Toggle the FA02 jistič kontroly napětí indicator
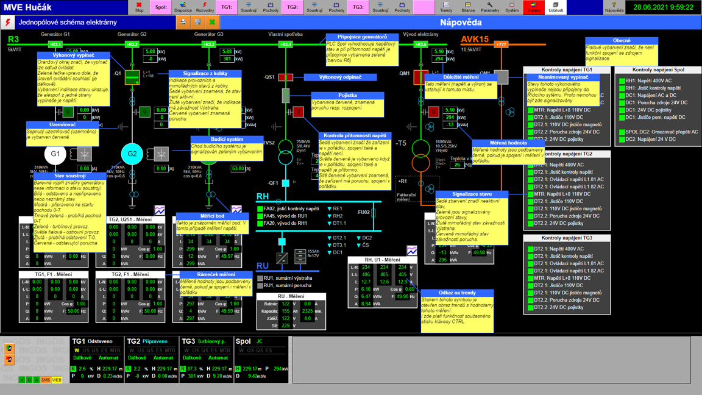 (x=260, y=209)
